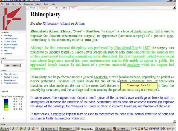Expand hidden quick launch icons chevron
Image resolution: width=178 pixels, height=131 pixels.
pyautogui.click(x=38, y=128)
